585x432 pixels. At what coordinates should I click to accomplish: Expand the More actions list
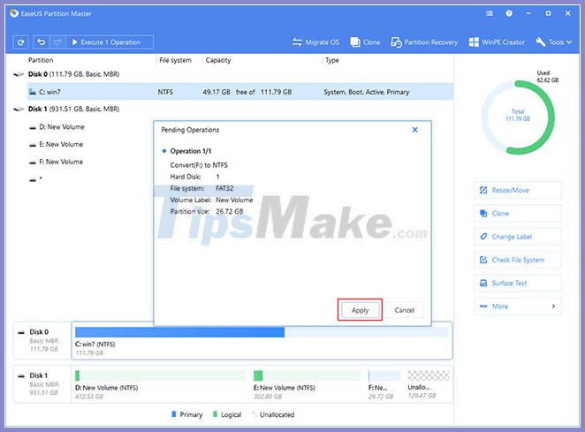coord(517,306)
